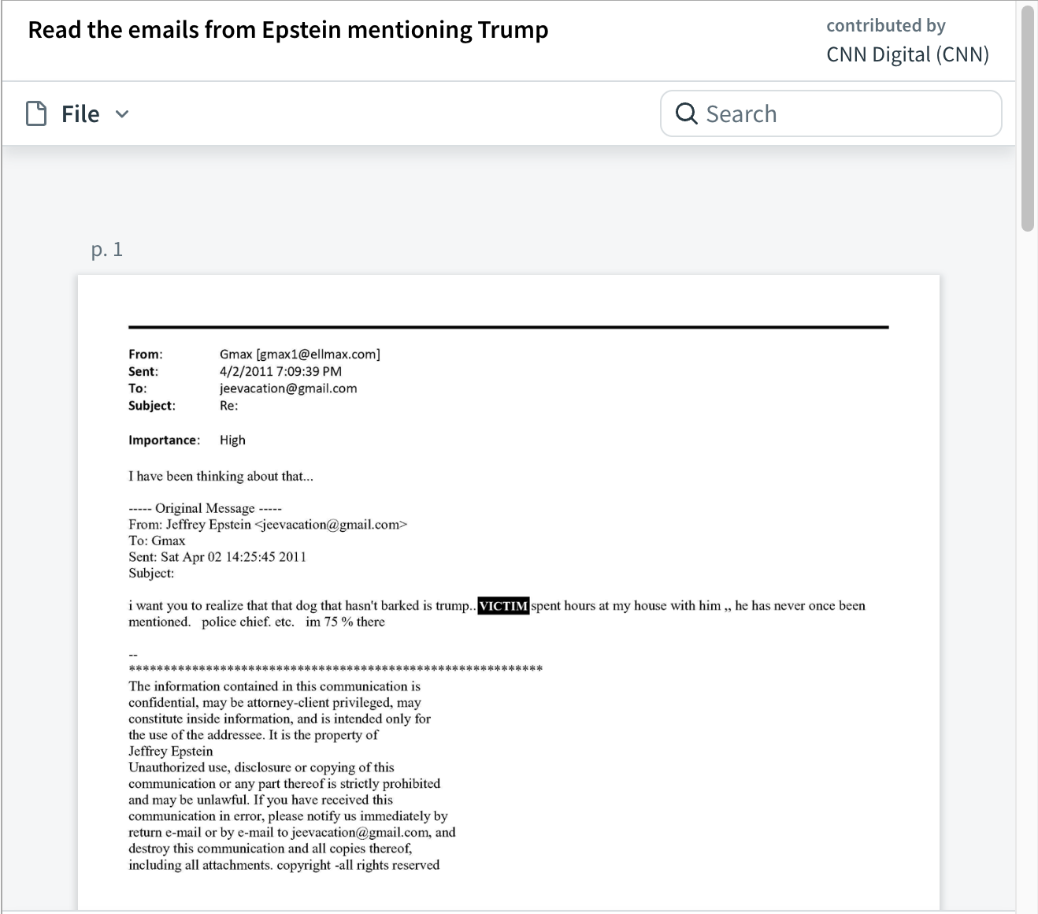Screen dimensions: 1038x914
Task: Click the "I have been thinking about that..." line
Action: 221,476
